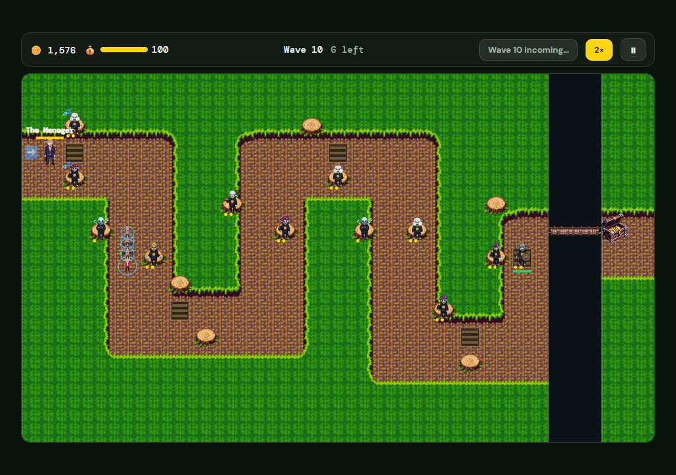
Task: Click the treasury value 100
Action: coord(160,49)
